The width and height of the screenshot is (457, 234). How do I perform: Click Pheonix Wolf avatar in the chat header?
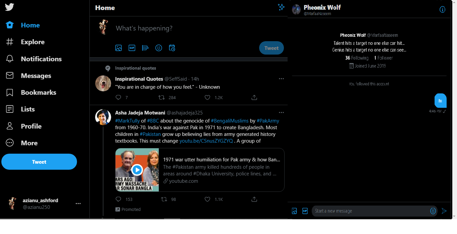pyautogui.click(x=296, y=9)
